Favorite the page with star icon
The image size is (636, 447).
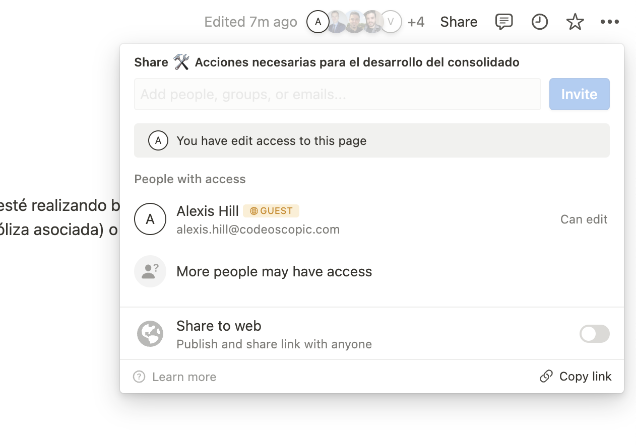575,22
